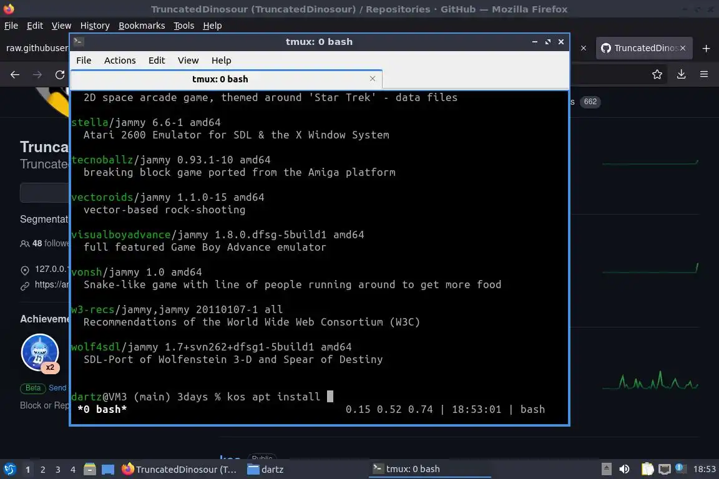Open the terminal Edit menu
This screenshot has height=479, width=719.
pos(157,60)
